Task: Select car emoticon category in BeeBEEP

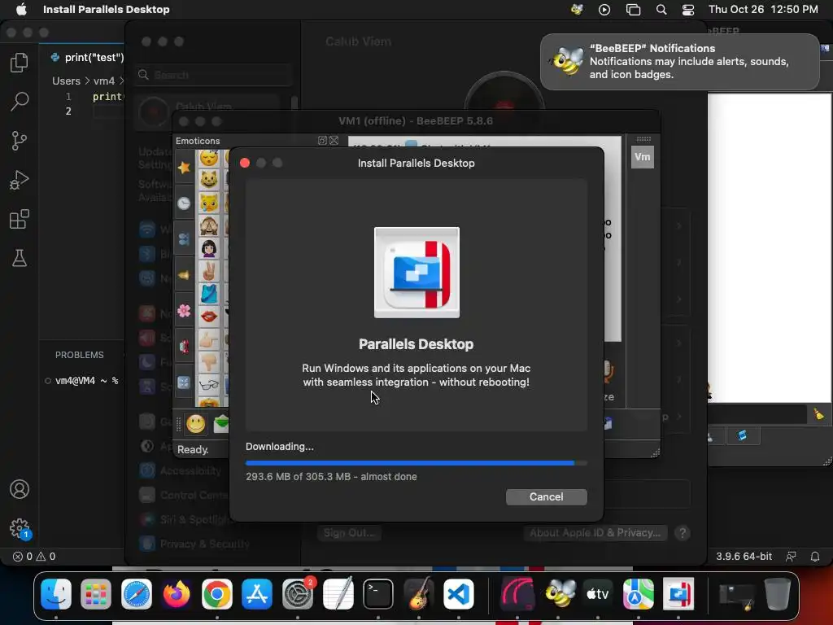Action: coord(184,347)
